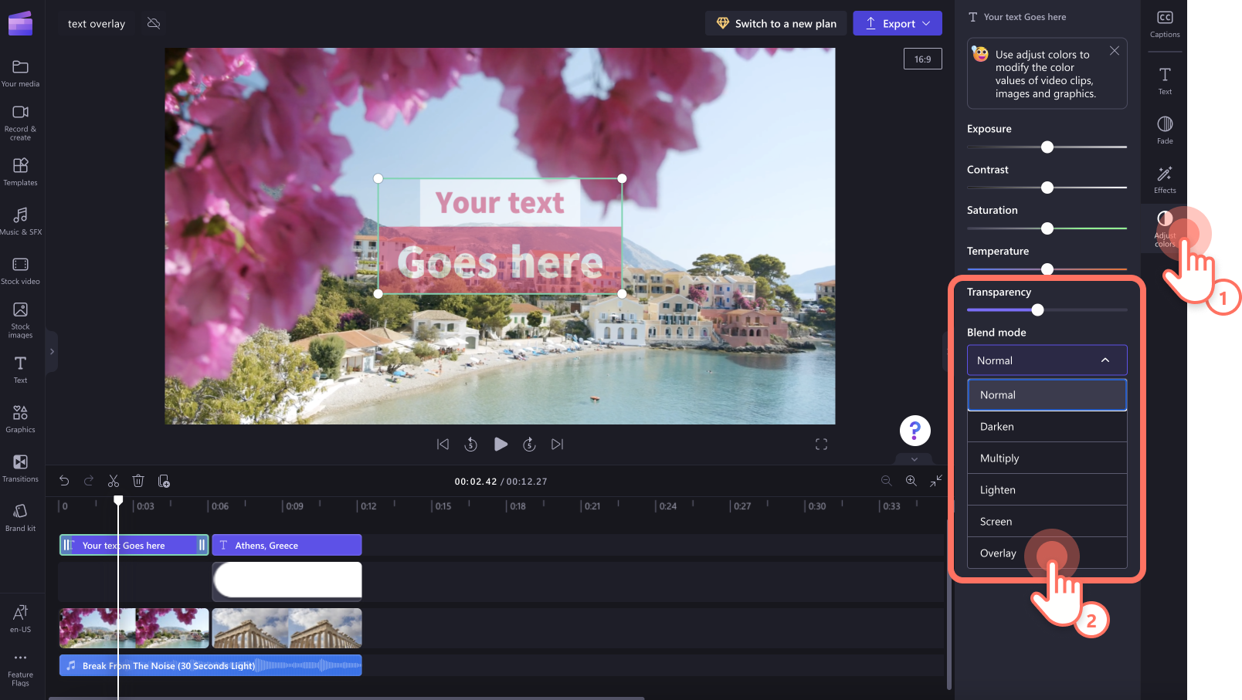
Task: Select the Effects panel icon
Action: coord(1164,179)
